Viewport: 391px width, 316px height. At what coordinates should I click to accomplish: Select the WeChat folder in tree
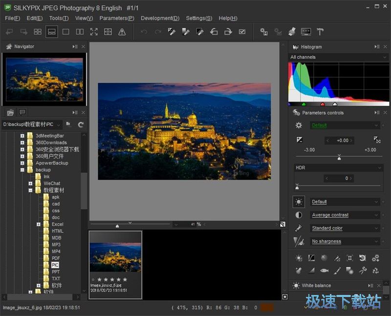52,183
